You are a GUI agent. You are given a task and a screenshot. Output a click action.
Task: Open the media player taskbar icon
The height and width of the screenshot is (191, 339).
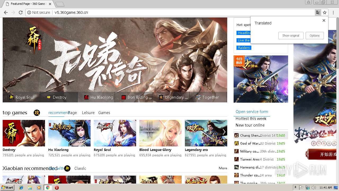pyautogui.click(x=39, y=188)
